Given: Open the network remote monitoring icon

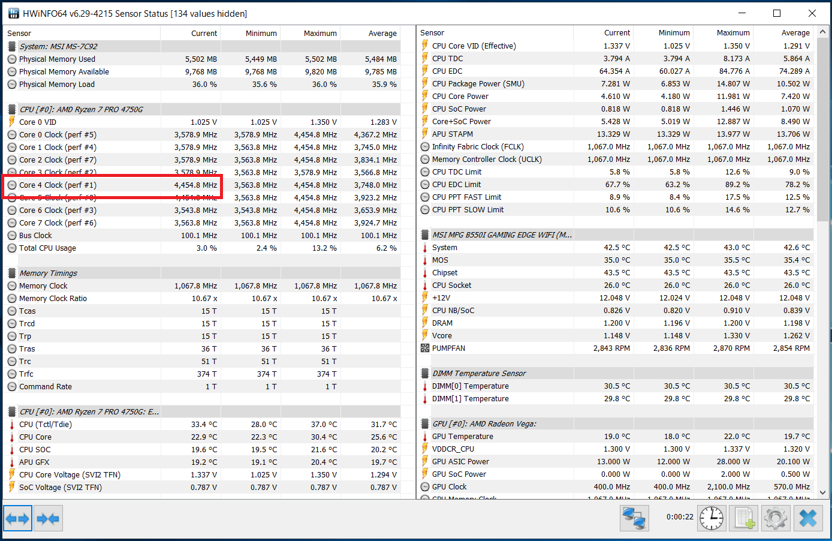Looking at the screenshot, I should (x=634, y=518).
